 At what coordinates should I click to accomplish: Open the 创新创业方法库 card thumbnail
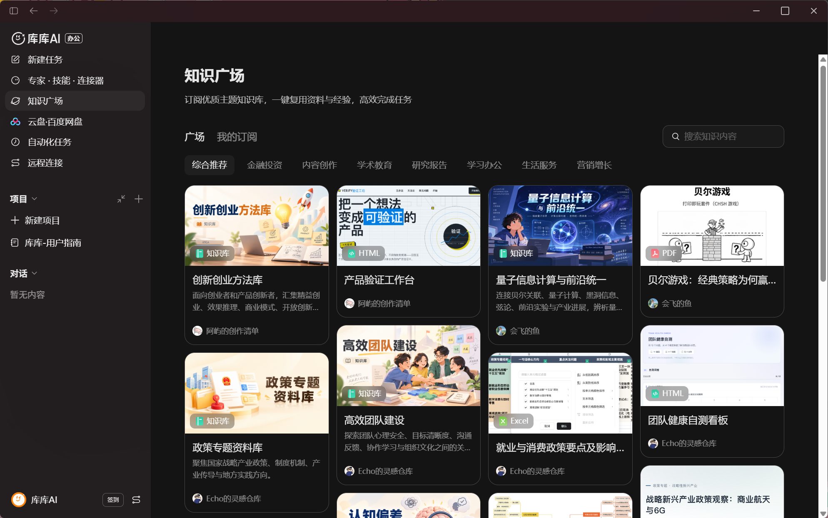(x=257, y=226)
